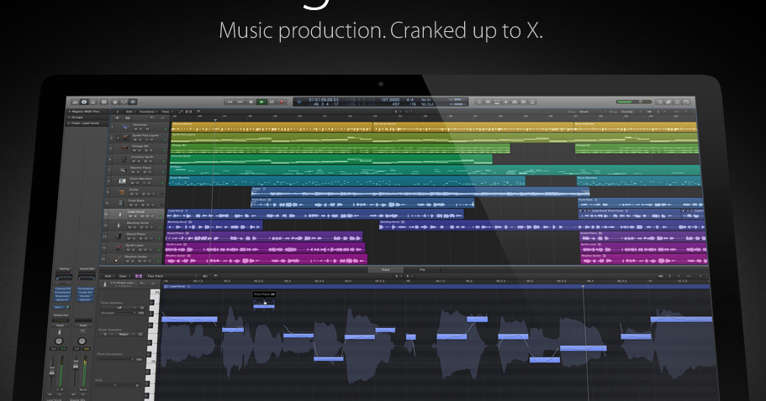This screenshot has width=766, height=401.
Task: Select the Funk Bass track icon
Action: point(121,203)
